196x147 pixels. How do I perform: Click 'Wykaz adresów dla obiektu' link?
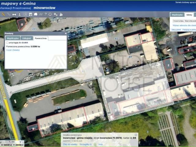pos(184,25)
